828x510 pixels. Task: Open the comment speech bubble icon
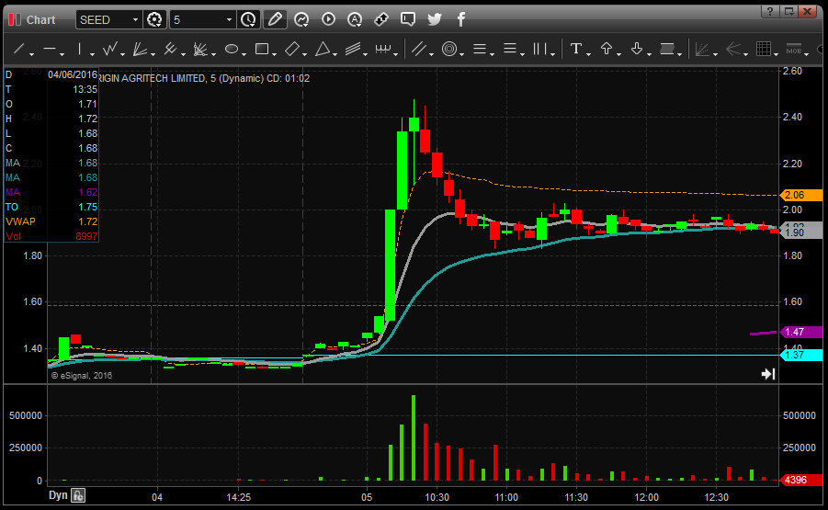pyautogui.click(x=408, y=19)
